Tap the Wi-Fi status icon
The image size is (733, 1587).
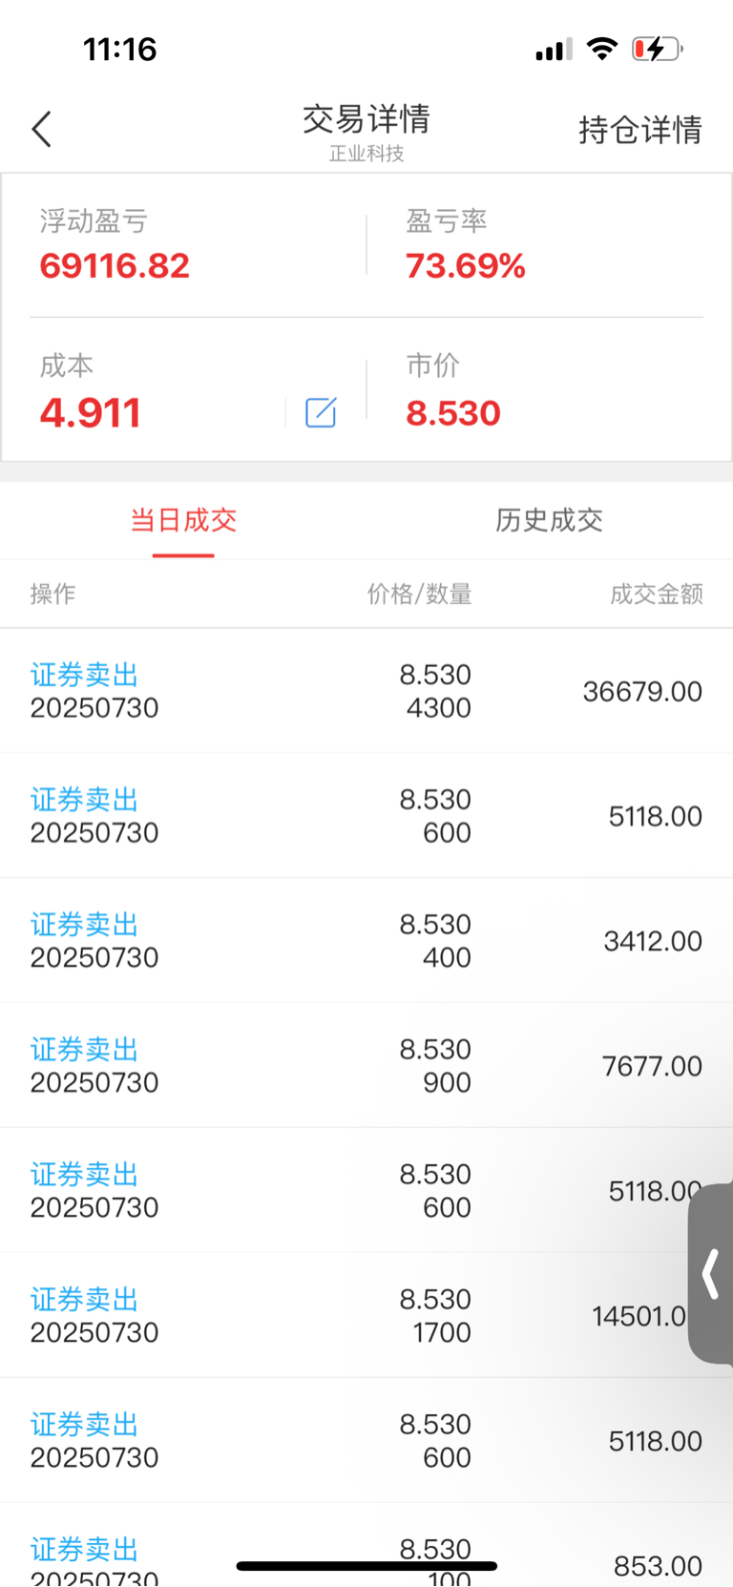pos(601,49)
